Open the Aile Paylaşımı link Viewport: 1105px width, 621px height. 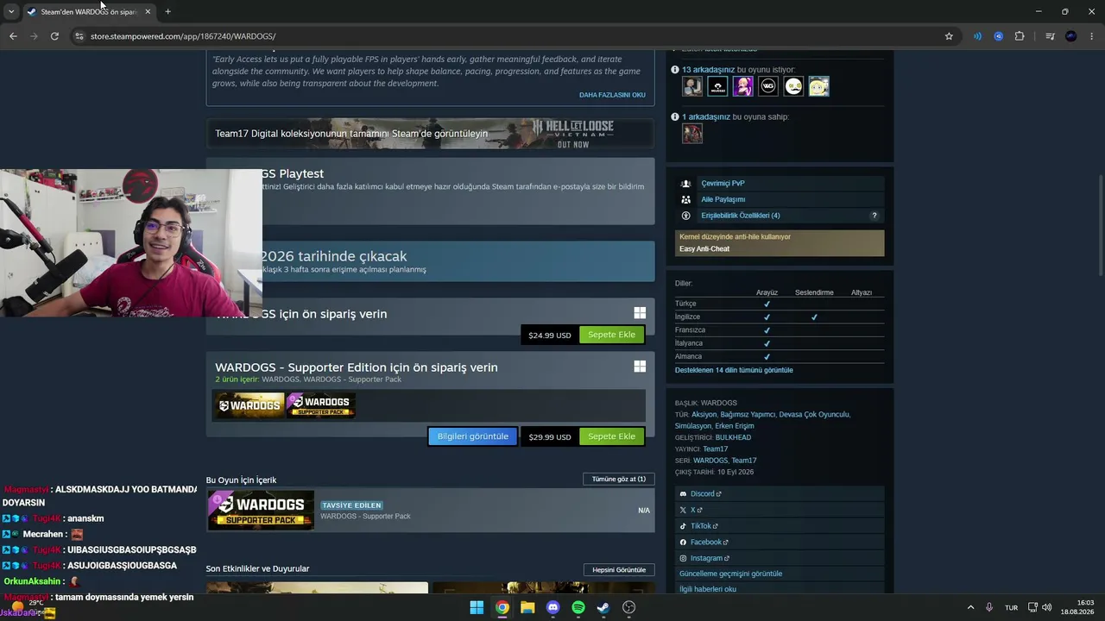pyautogui.click(x=723, y=199)
